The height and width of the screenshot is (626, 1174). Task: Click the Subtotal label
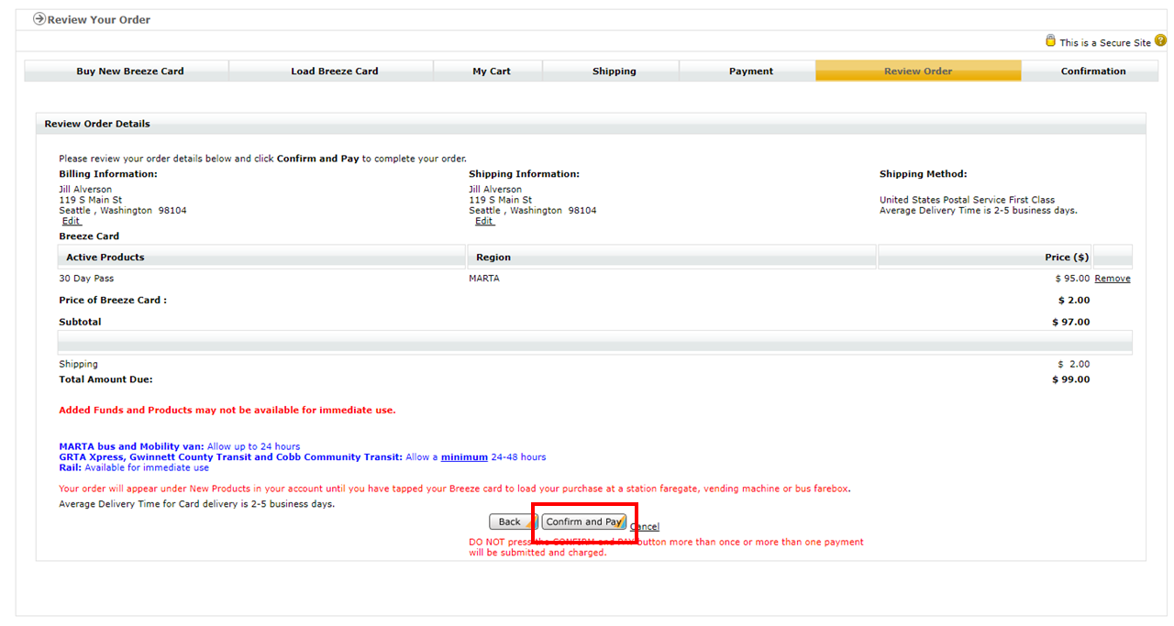click(80, 322)
